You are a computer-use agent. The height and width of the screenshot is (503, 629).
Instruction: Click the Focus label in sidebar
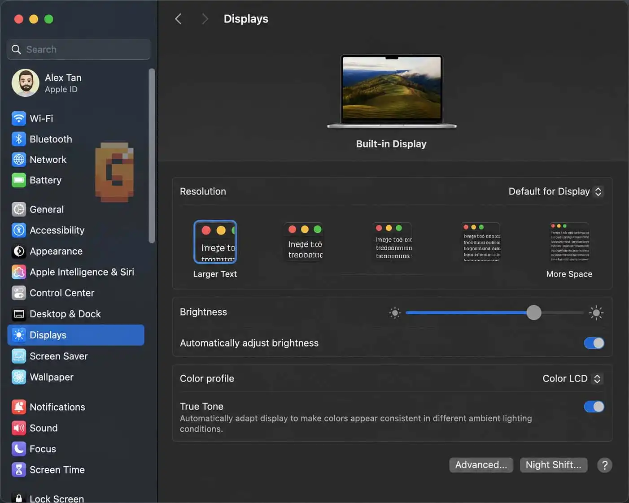coord(43,449)
